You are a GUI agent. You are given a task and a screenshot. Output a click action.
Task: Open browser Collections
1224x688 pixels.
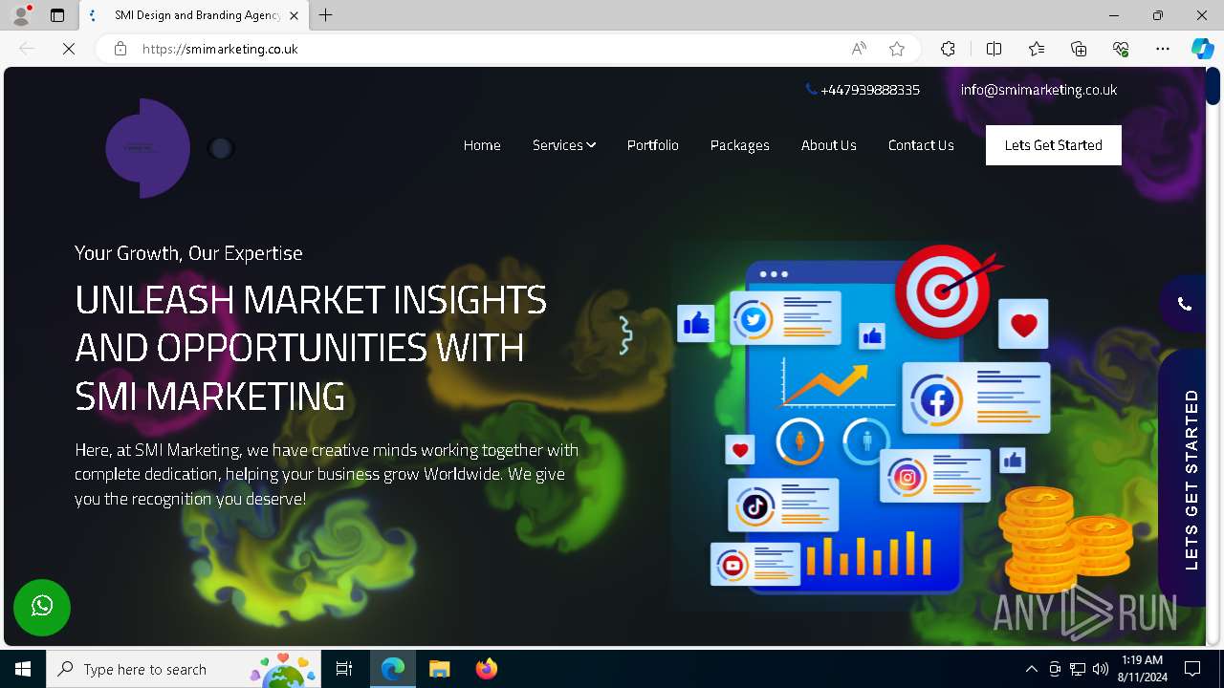point(1079,49)
